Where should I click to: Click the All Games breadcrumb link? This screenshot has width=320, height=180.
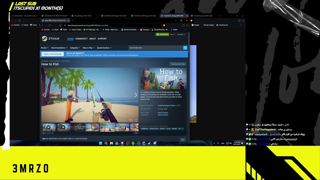click(x=45, y=61)
